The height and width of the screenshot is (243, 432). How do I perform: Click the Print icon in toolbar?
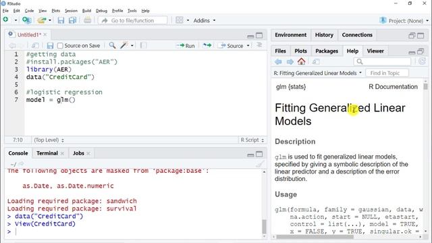(87, 20)
